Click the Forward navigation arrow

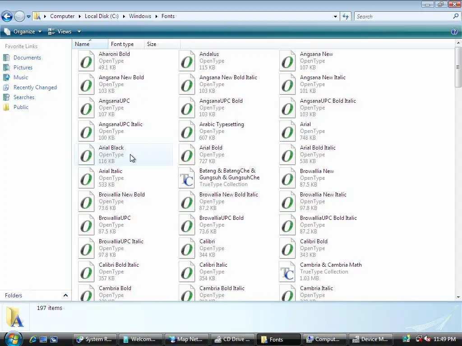click(19, 17)
